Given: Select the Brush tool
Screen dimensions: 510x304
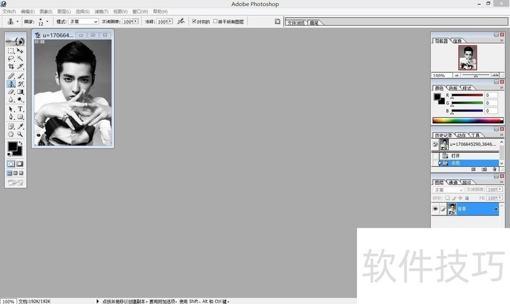Looking at the screenshot, I should [x=20, y=76].
